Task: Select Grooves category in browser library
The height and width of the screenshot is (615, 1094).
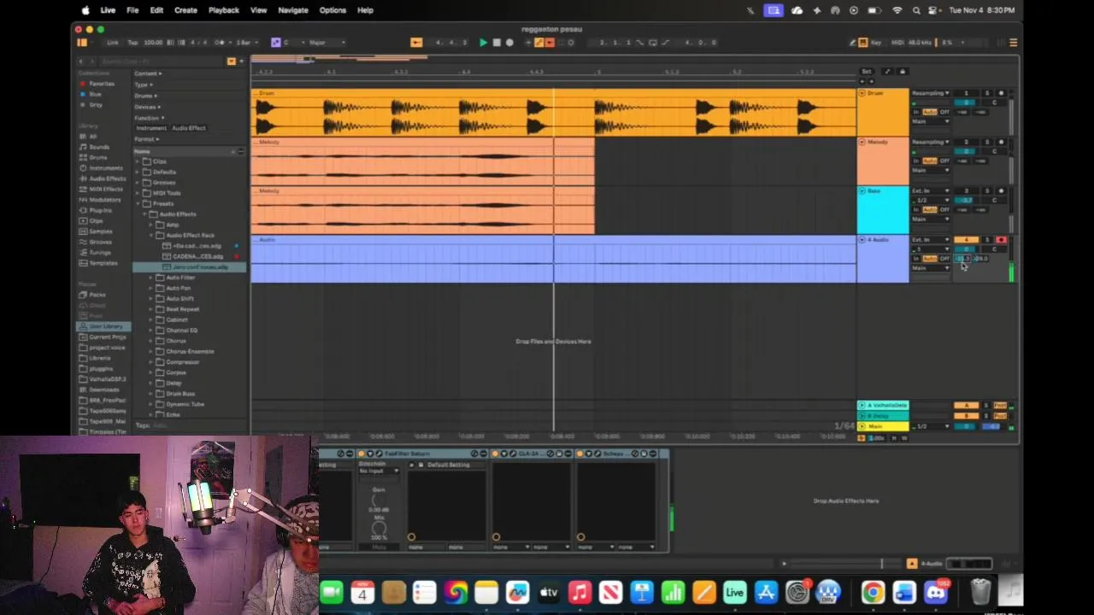Action: click(100, 242)
